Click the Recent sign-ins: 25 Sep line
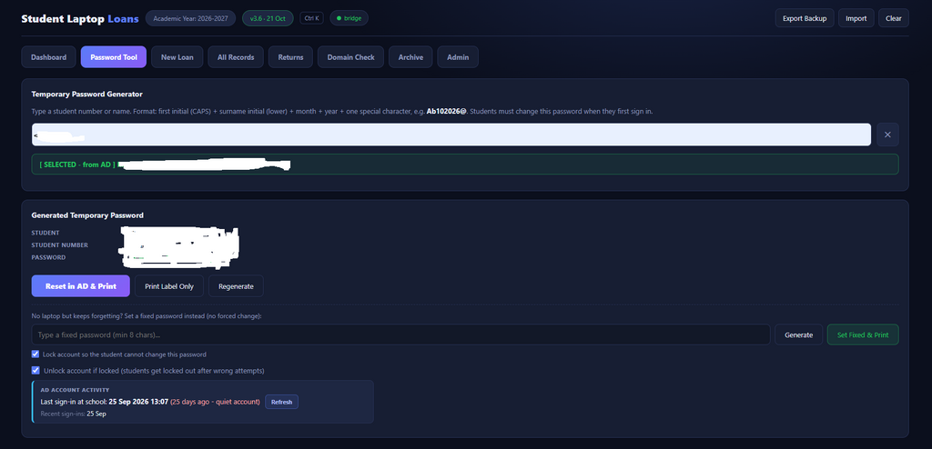This screenshot has width=932, height=449. (x=73, y=414)
